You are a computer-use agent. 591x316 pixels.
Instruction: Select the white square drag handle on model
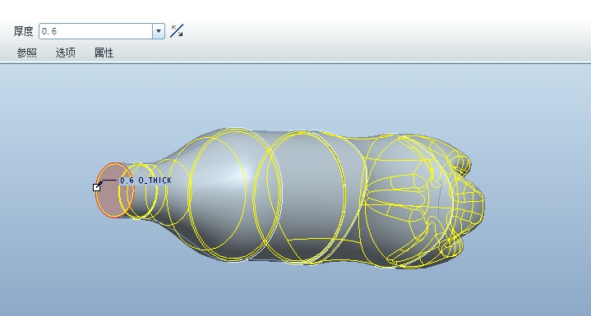[x=96, y=187]
